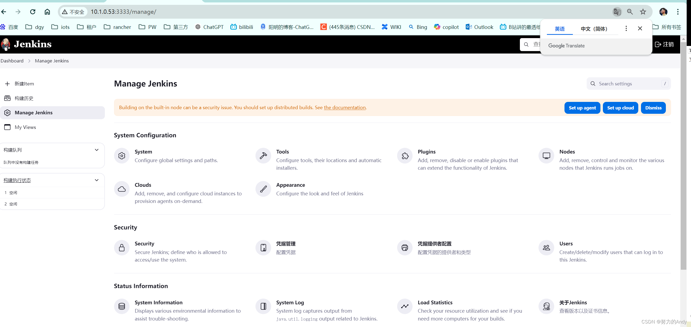Open the Bing bookmark
Screen dimensions: 691x327
(x=418, y=27)
